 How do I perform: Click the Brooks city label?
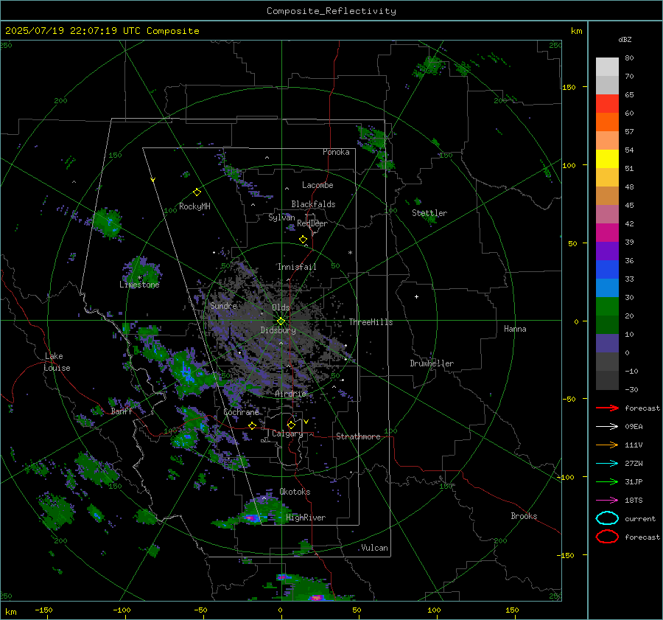[524, 516]
